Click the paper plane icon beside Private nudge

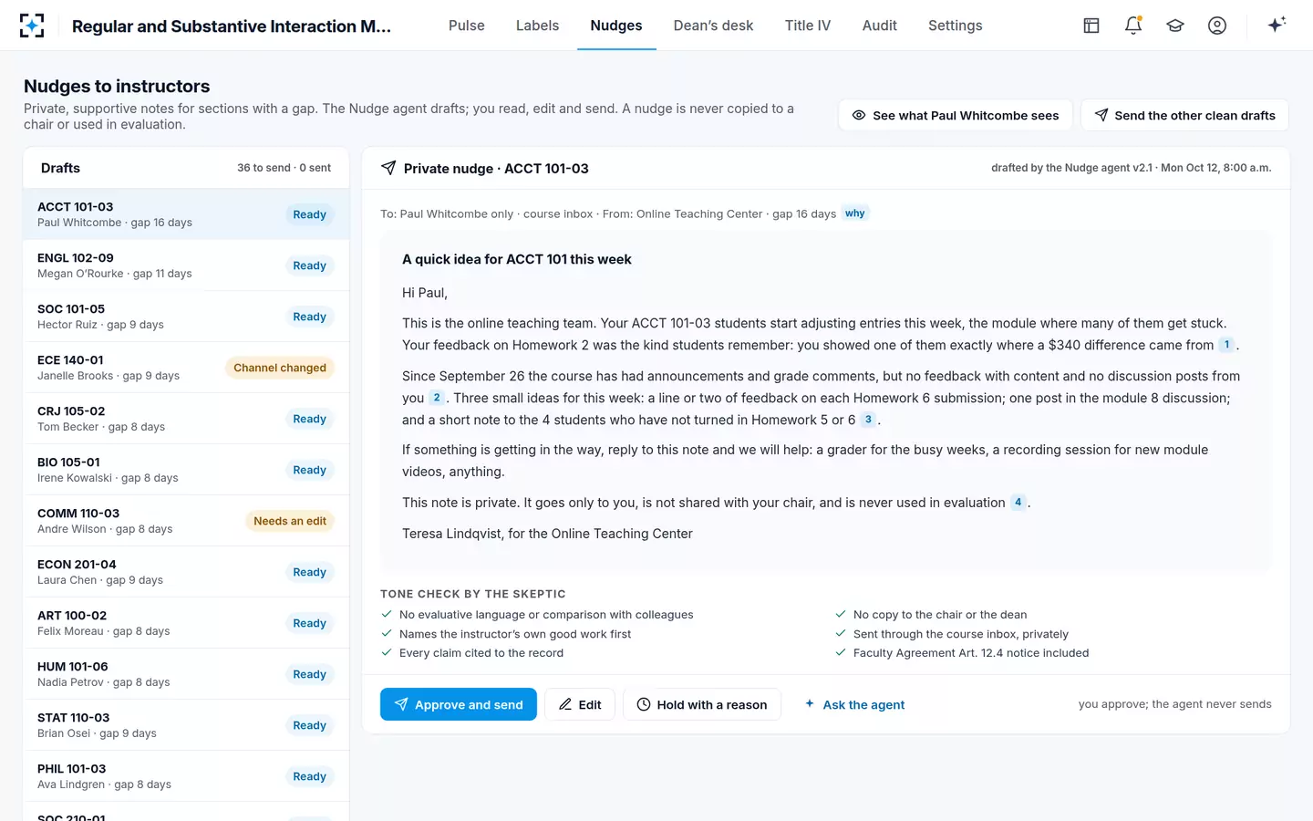click(x=388, y=168)
